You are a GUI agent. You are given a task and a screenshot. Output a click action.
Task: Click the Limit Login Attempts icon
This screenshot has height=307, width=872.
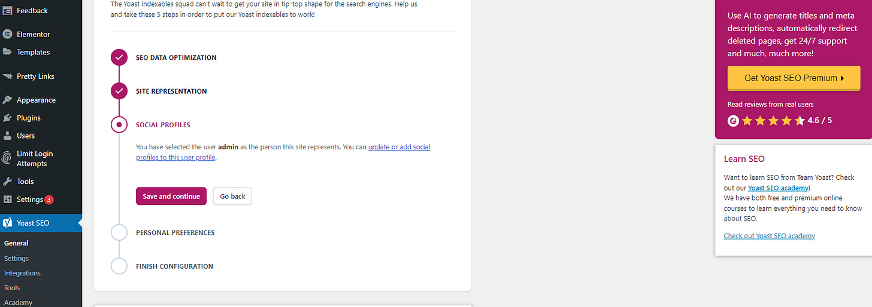click(x=7, y=158)
